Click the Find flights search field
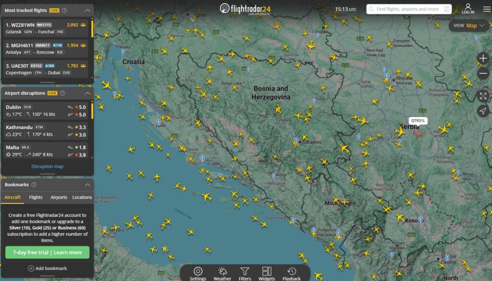This screenshot has height=281, width=492. pyautogui.click(x=407, y=9)
